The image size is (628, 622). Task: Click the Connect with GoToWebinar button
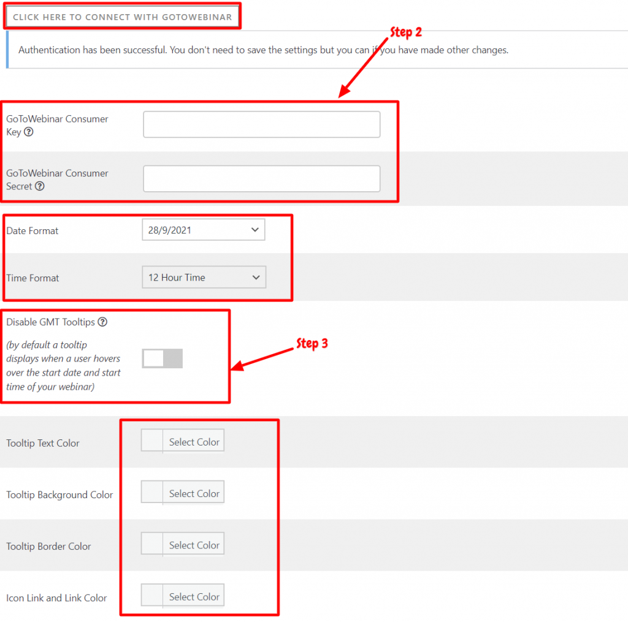click(122, 17)
